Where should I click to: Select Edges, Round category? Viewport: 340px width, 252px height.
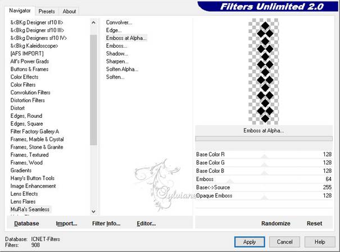coord(26,116)
